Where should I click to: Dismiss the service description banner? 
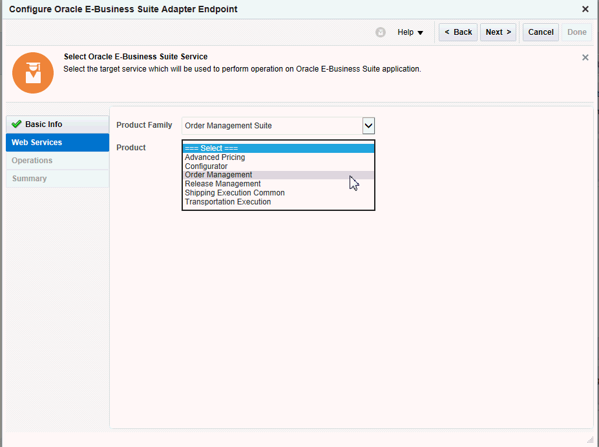coord(585,57)
